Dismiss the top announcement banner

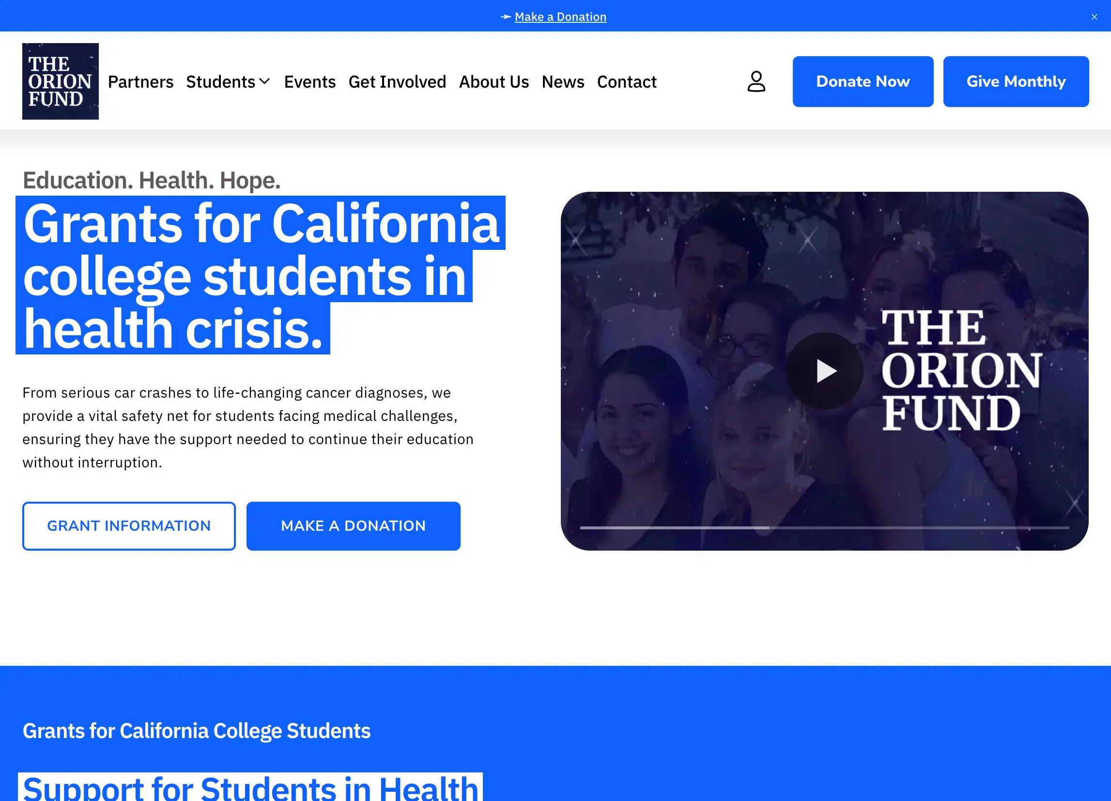coord(1094,16)
